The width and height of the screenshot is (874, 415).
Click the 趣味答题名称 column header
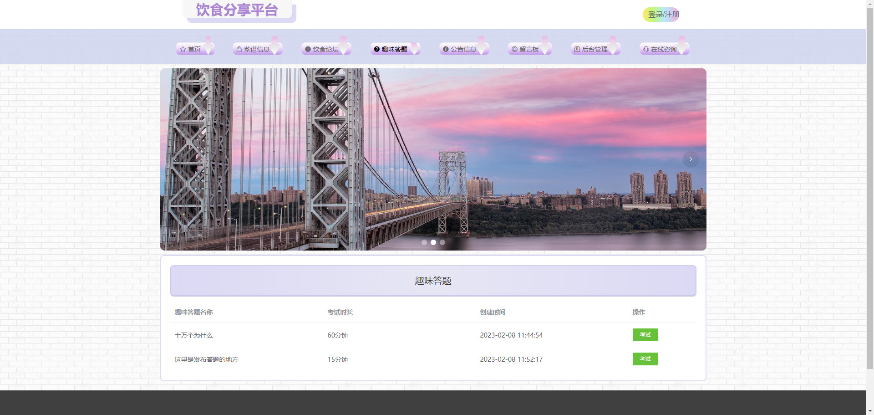point(193,312)
